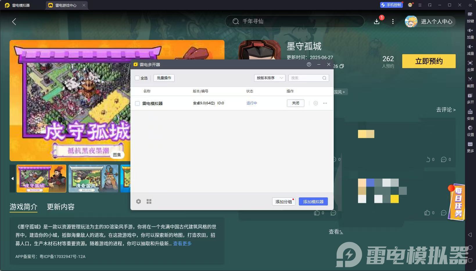The height and width of the screenshot is (271, 476).
Task: Click the avatar icon in the title bar
Action: click(410, 5)
